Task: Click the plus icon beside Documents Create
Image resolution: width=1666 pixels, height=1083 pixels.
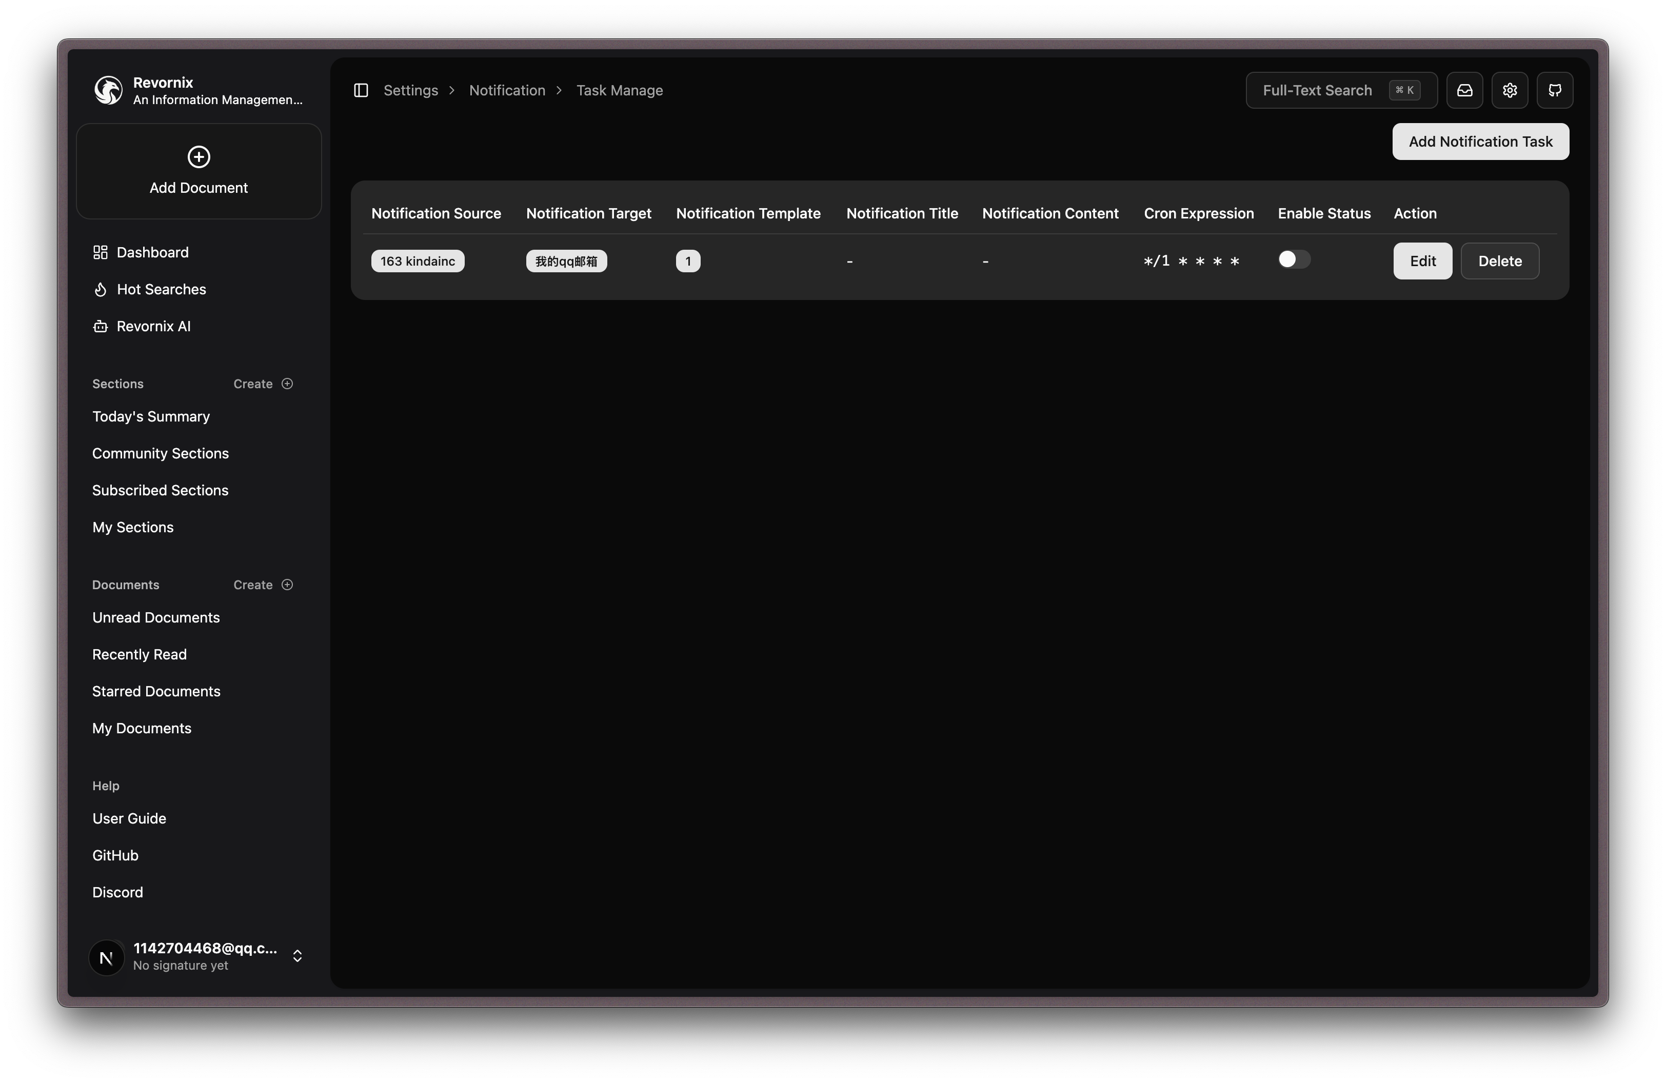Action: pyautogui.click(x=287, y=585)
